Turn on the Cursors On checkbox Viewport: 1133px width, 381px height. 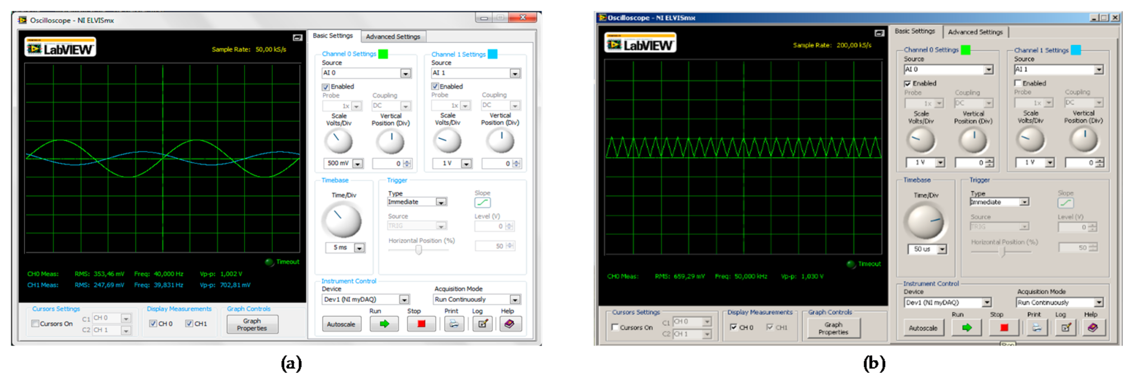35,323
